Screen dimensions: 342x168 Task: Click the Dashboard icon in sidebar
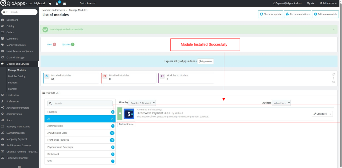click(3, 20)
